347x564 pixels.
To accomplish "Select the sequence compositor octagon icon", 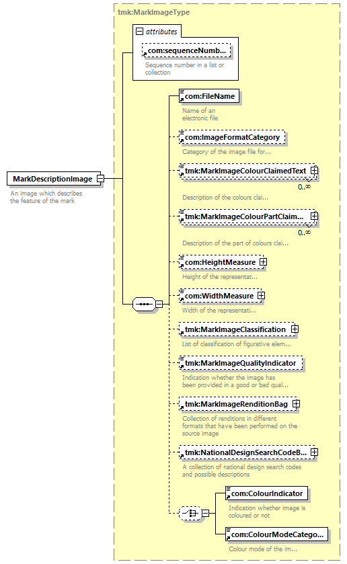I will (145, 305).
